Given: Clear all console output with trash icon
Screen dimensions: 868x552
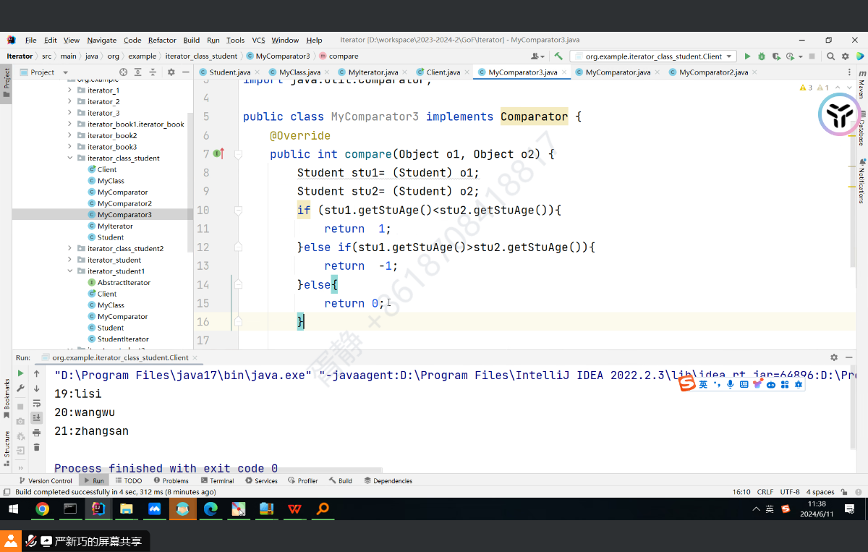Looking at the screenshot, I should tap(37, 447).
